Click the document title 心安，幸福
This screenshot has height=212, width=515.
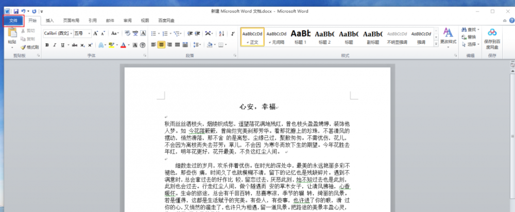tap(257, 107)
